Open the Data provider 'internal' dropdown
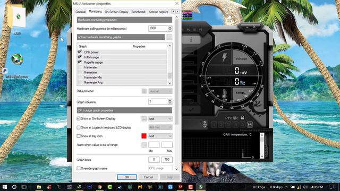Screen dimensions: 340x191 (160, 91)
